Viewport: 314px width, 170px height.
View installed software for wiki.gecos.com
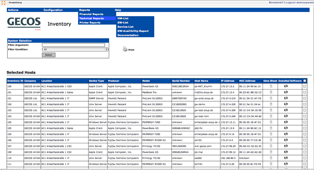(286, 146)
